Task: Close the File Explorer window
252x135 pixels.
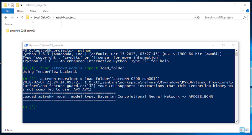Action: pyautogui.click(x=245, y=5)
